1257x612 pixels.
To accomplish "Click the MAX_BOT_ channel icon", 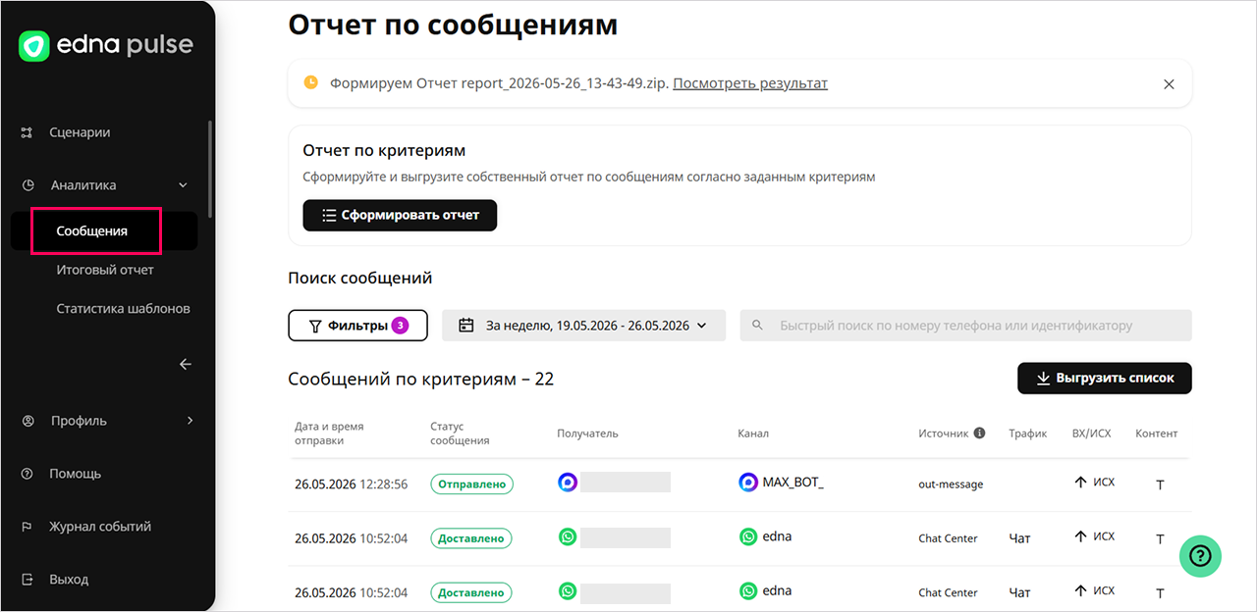I will point(748,482).
